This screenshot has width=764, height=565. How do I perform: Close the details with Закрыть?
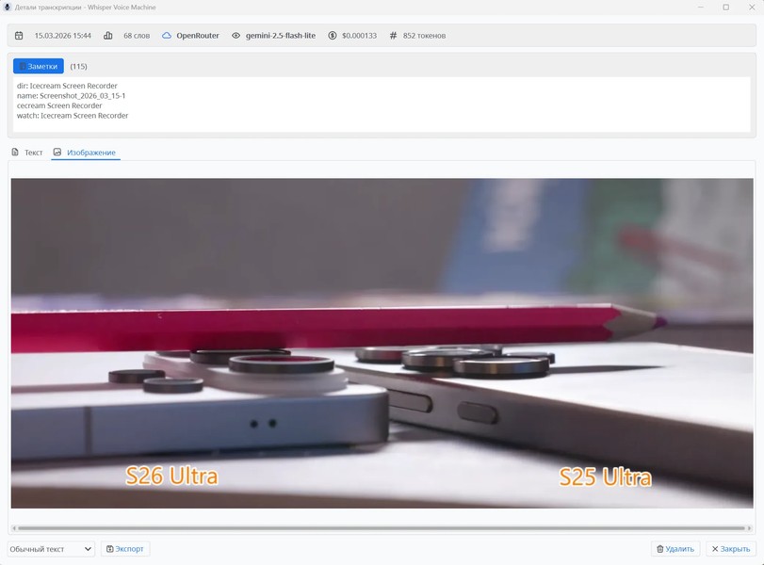point(731,549)
